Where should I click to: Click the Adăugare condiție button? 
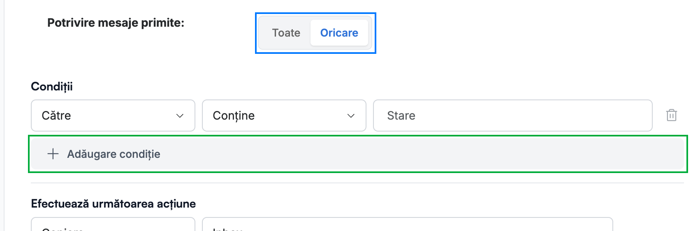357,154
